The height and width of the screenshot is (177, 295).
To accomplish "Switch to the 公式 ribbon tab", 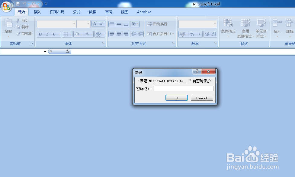I will click(77, 12).
